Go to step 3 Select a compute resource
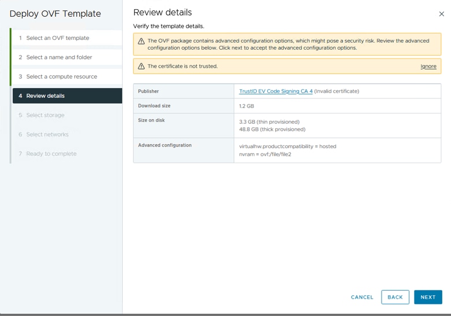This screenshot has height=316, width=451. tap(67, 76)
